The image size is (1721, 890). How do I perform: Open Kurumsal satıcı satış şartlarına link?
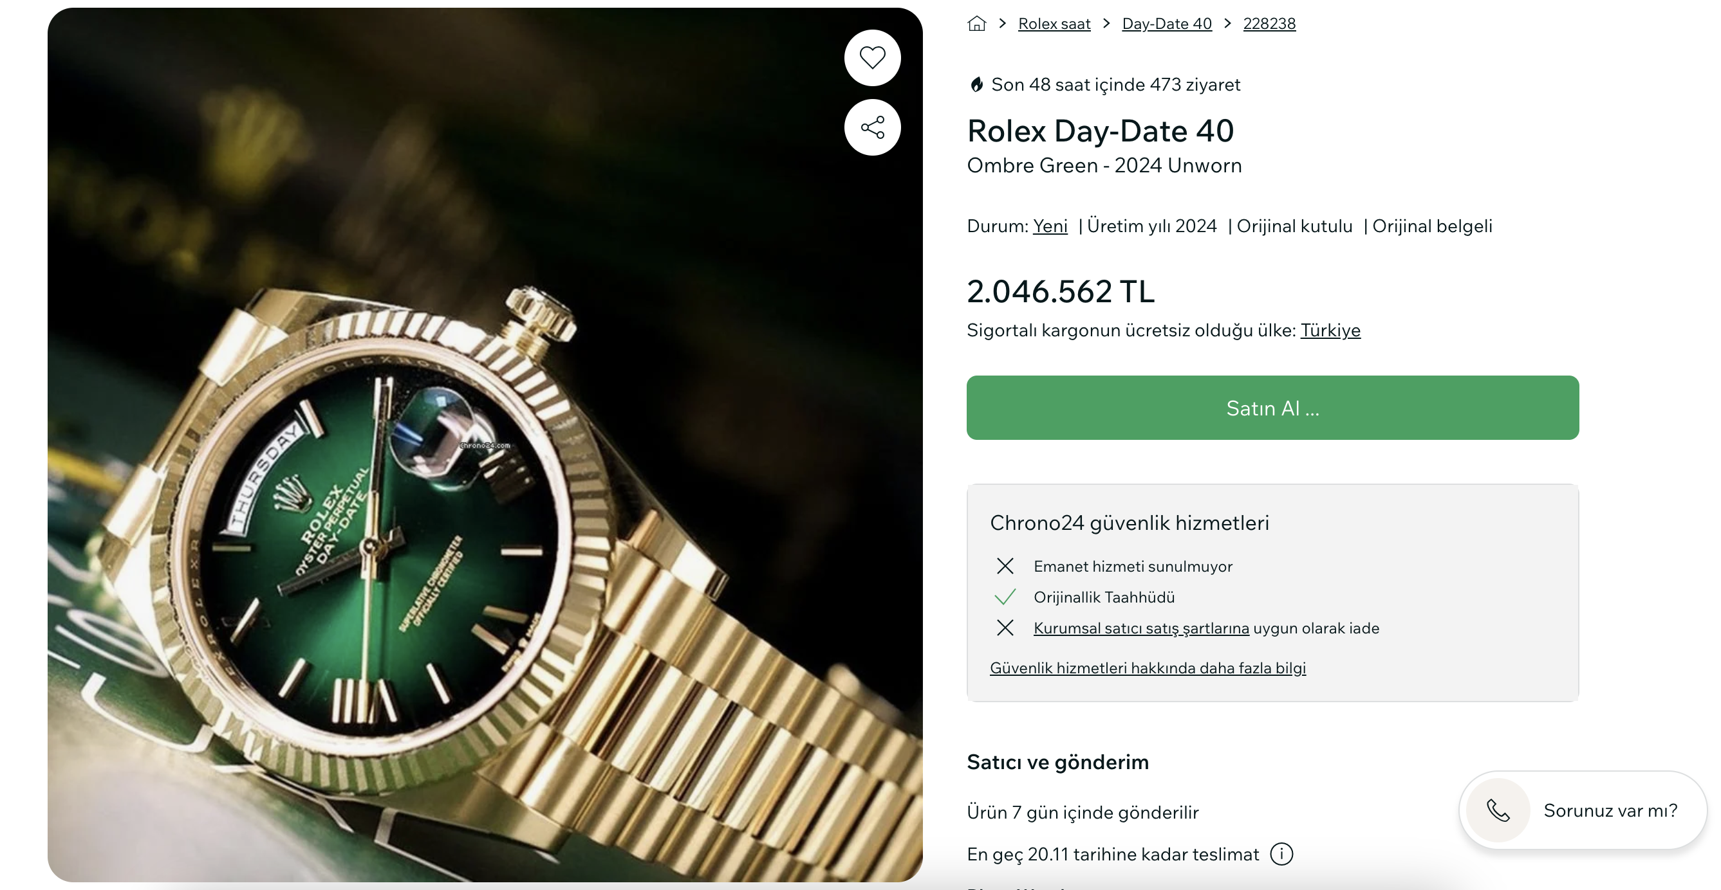coord(1140,628)
